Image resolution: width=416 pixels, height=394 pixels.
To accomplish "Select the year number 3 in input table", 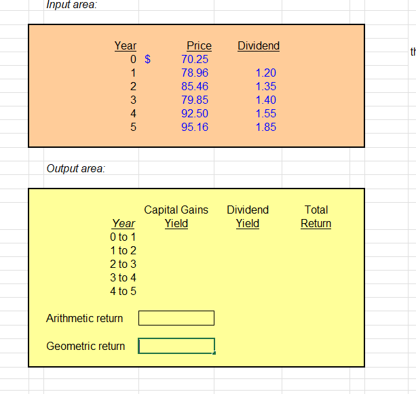I will click(133, 100).
